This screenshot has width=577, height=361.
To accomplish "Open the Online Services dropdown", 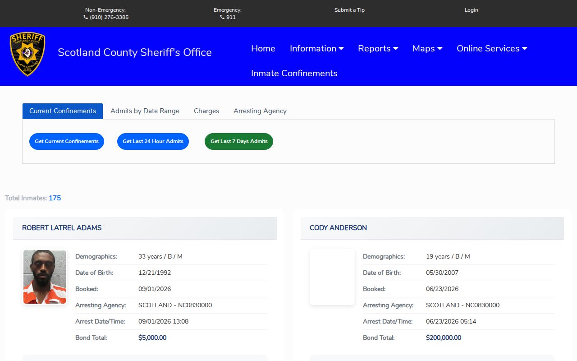I will 492,48.
